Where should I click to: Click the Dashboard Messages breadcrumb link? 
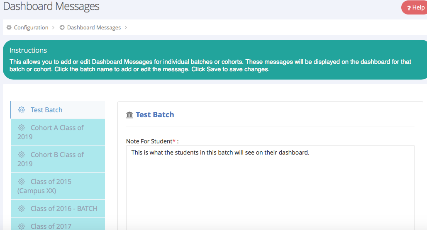point(94,28)
